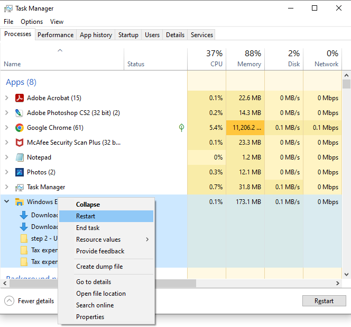The width and height of the screenshot is (351, 327).
Task: Expand the Task Manager process group
Action: point(7,187)
